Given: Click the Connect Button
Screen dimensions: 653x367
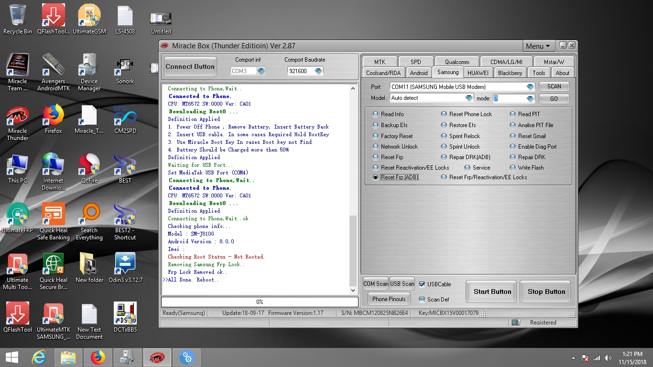Looking at the screenshot, I should coord(190,66).
